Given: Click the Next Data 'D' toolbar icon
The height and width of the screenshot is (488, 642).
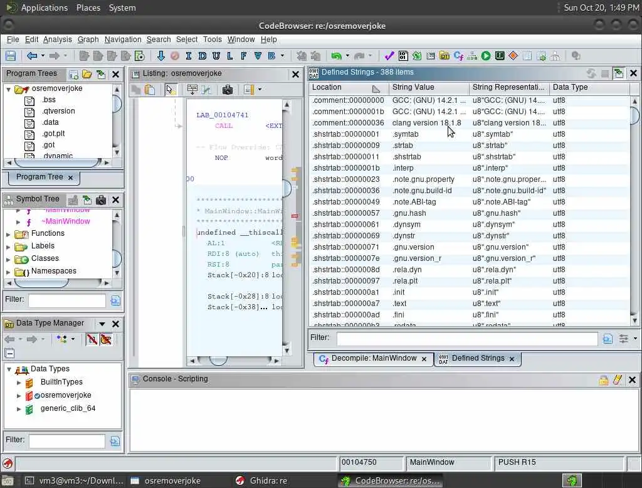Looking at the screenshot, I should (x=203, y=56).
